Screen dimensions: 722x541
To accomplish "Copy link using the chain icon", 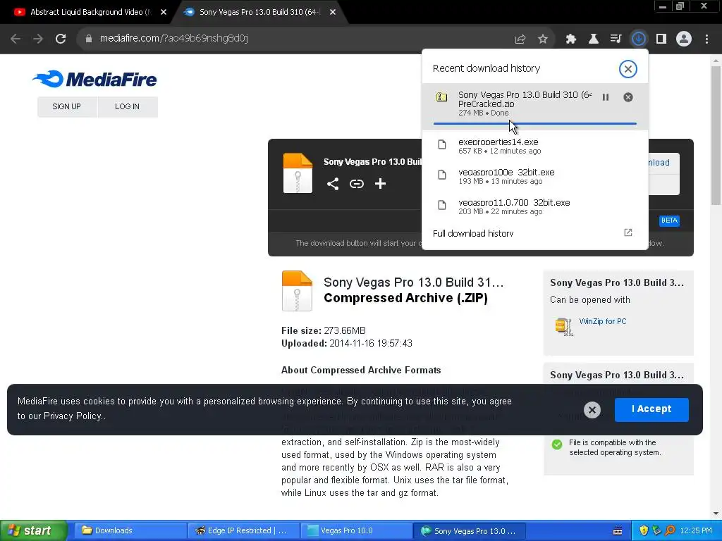I will coord(356,184).
